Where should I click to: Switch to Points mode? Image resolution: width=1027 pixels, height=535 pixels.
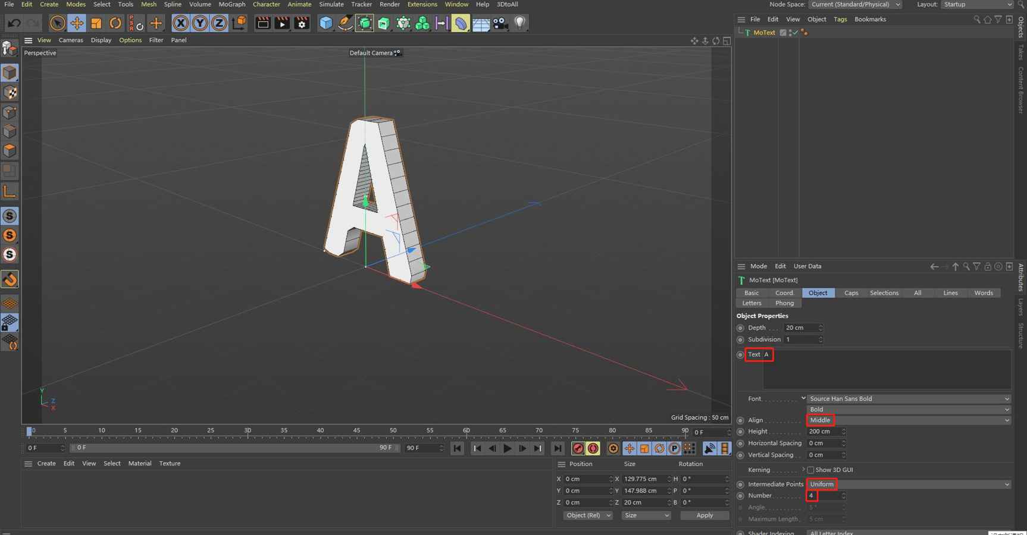point(10,112)
